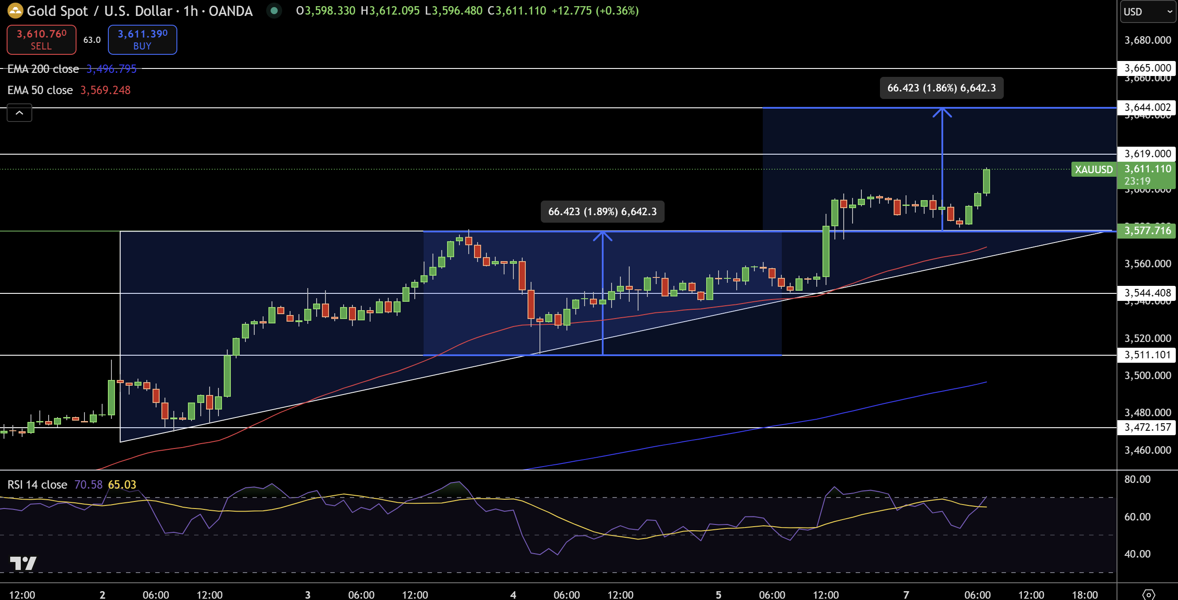The height and width of the screenshot is (600, 1178).
Task: Click the red SELL button showing 3,610.76
Action: tap(41, 40)
